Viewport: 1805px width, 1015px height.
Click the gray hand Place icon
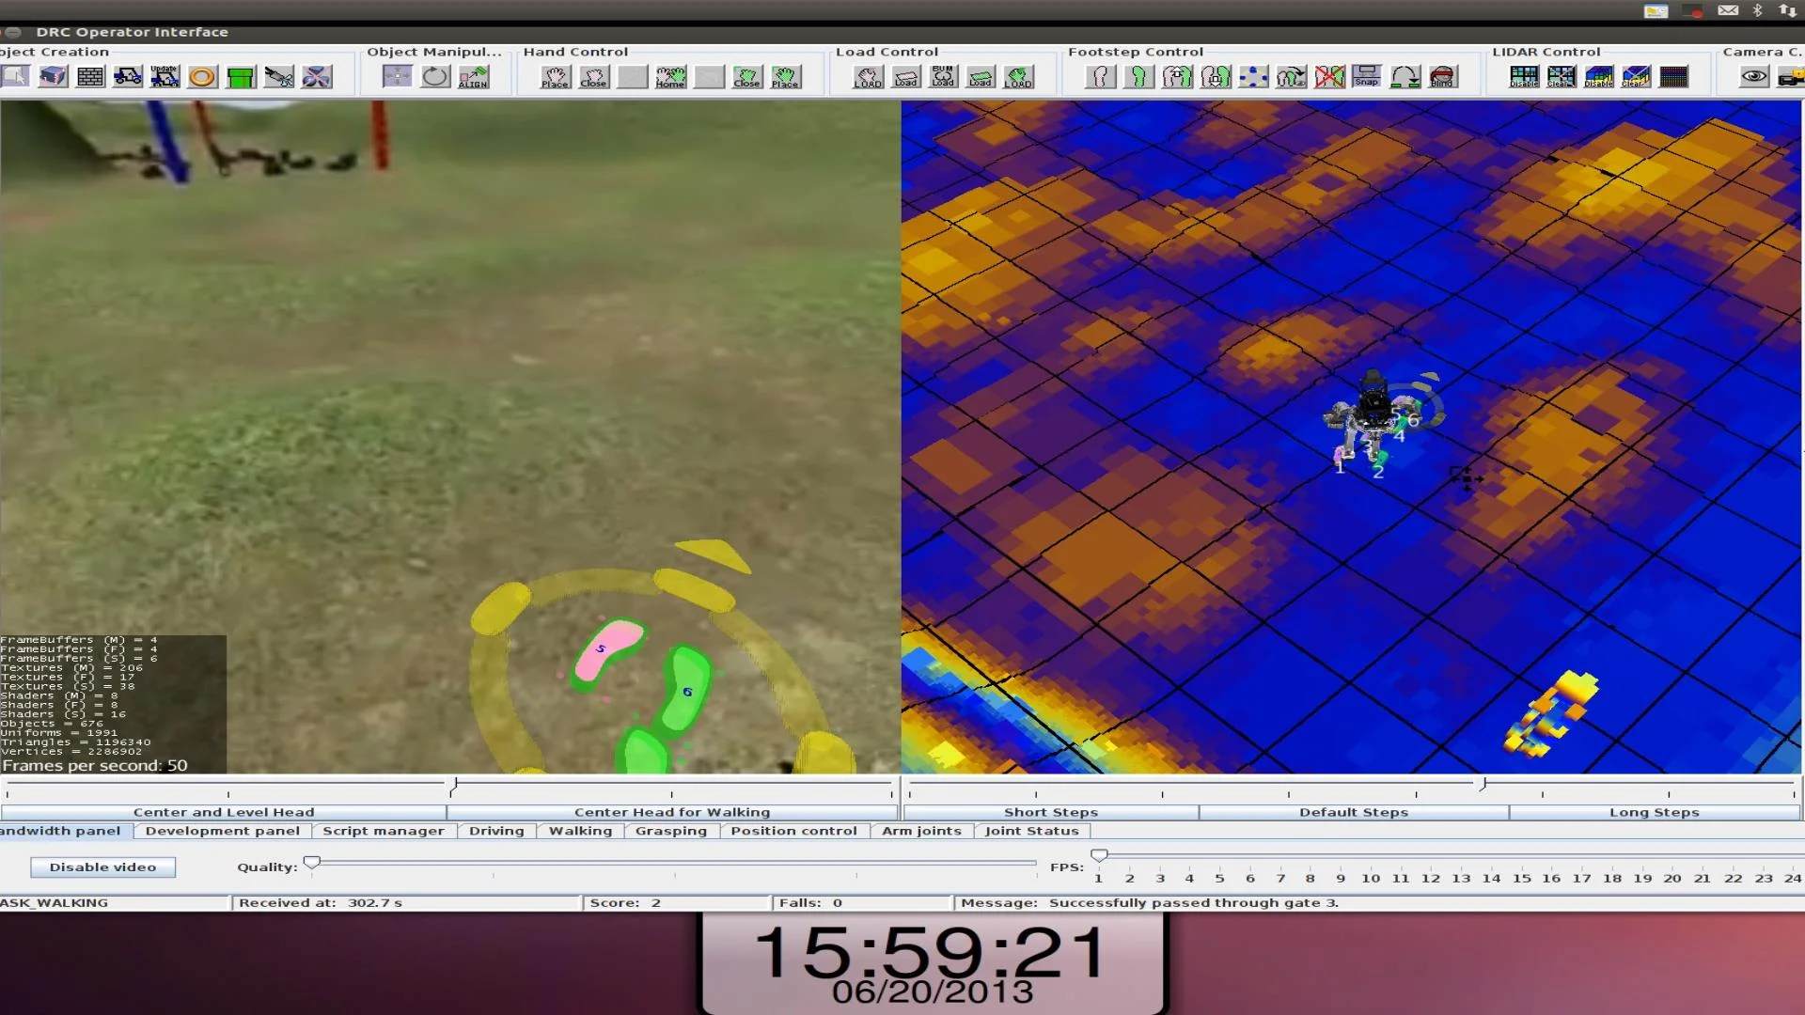(555, 76)
